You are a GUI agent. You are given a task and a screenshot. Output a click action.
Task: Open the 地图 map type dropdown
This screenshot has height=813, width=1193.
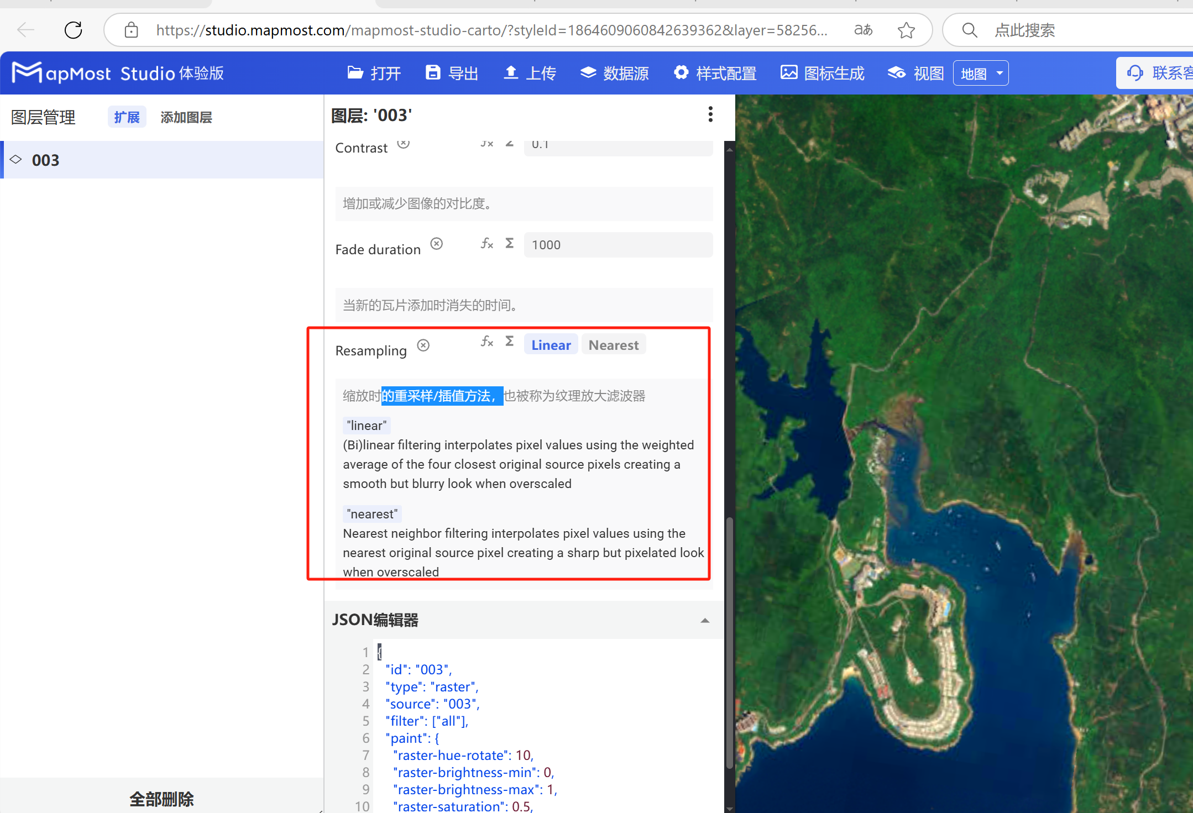(x=980, y=72)
